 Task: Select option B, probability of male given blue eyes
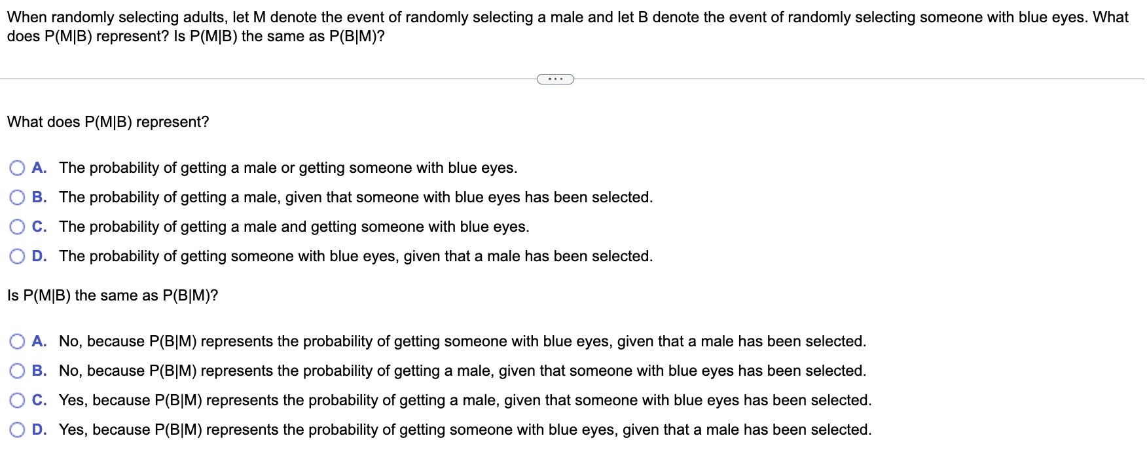(16, 197)
